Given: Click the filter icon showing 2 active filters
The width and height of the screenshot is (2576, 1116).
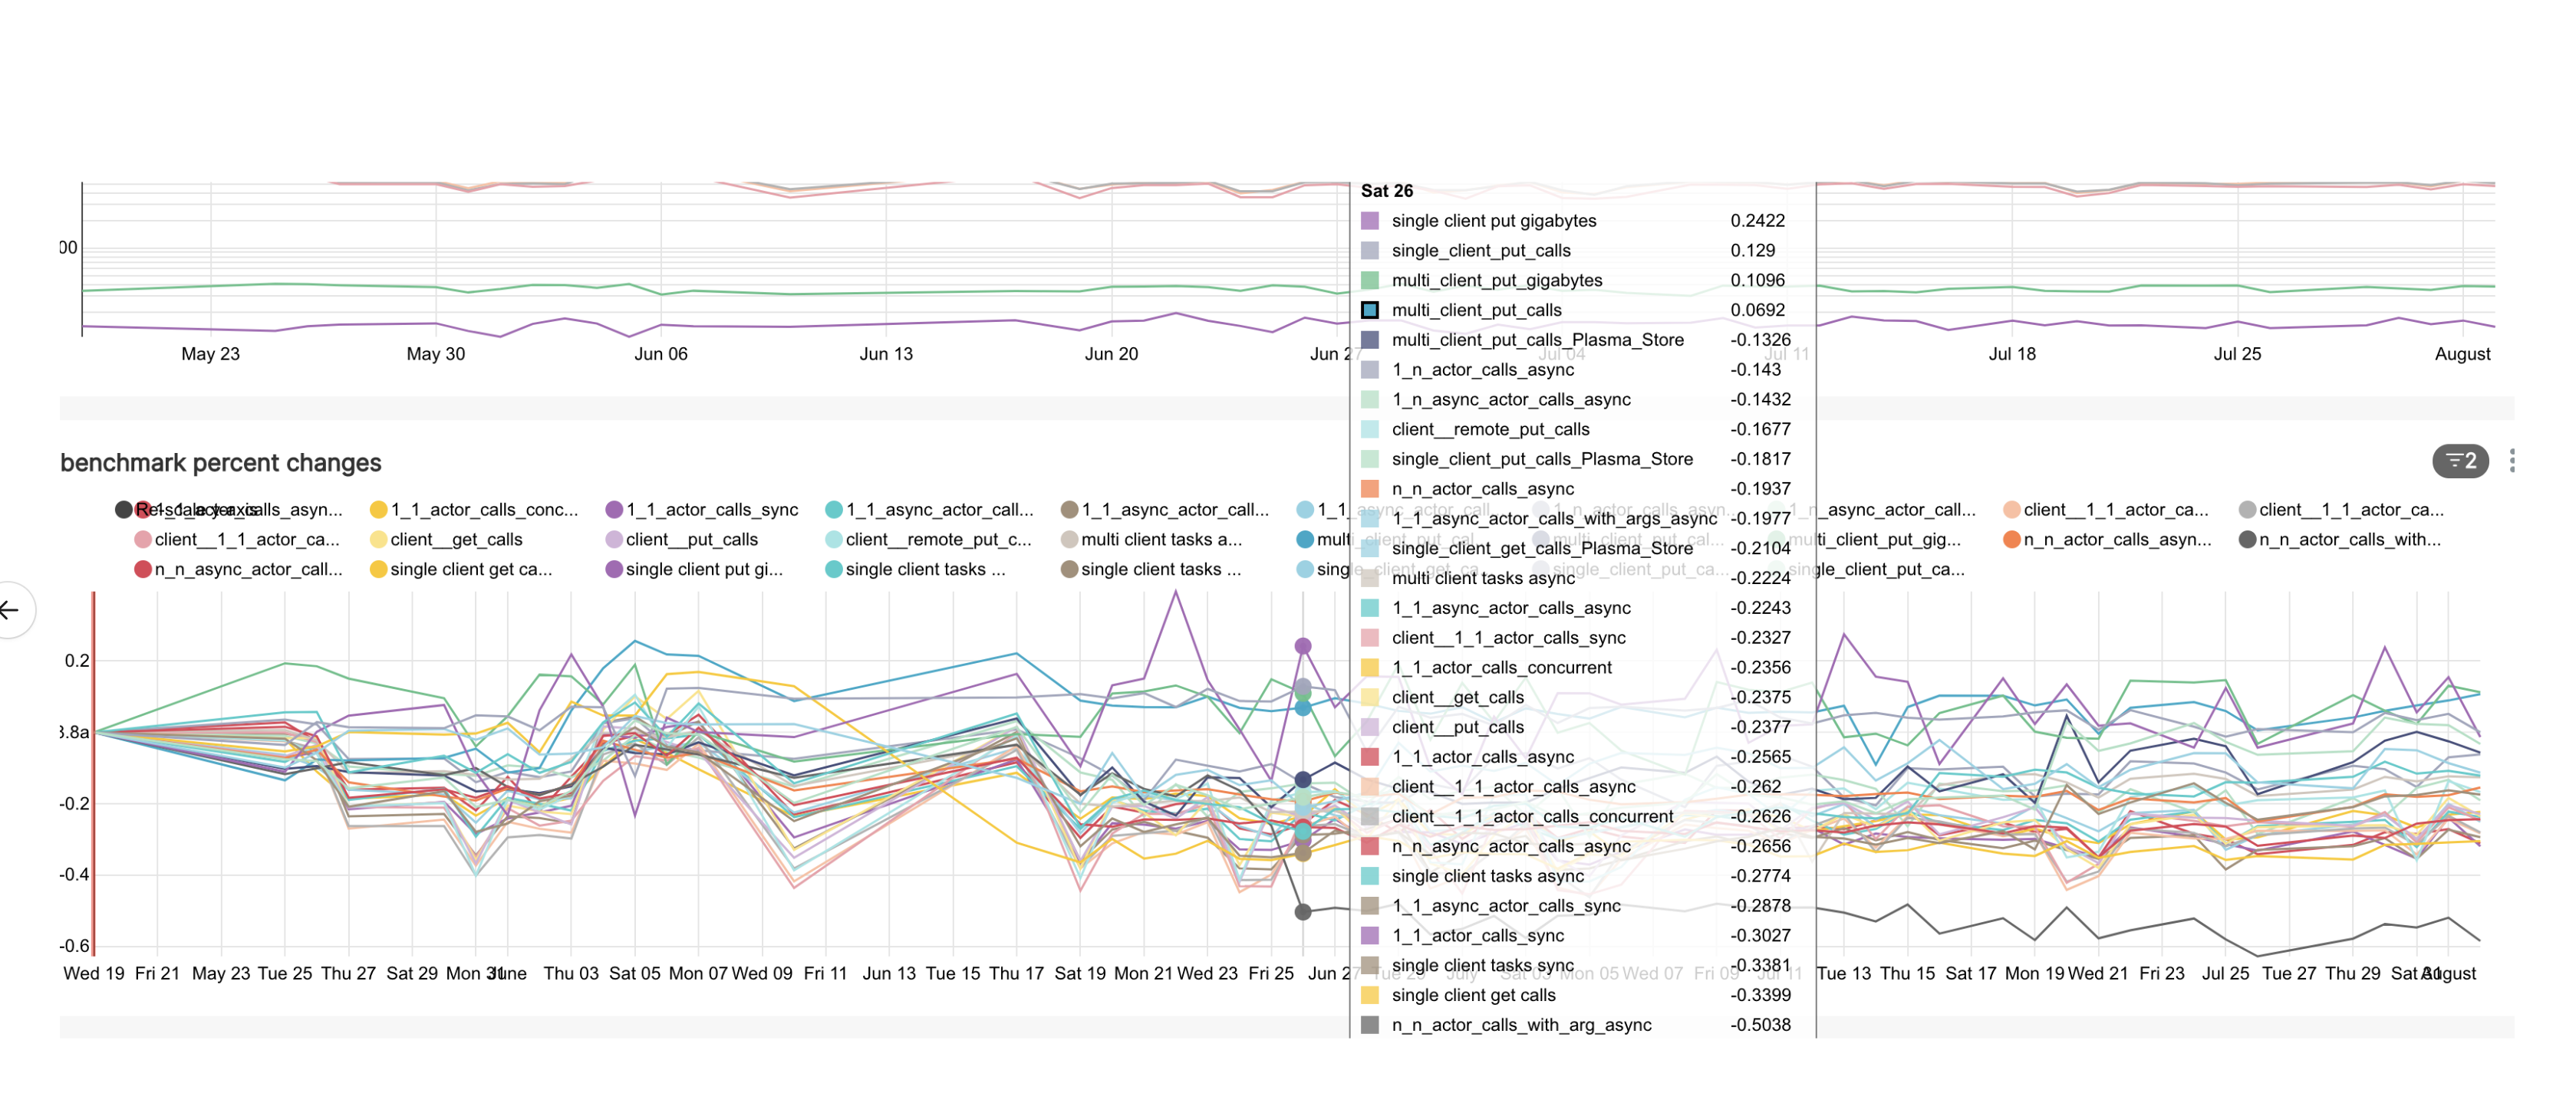Looking at the screenshot, I should (2460, 461).
